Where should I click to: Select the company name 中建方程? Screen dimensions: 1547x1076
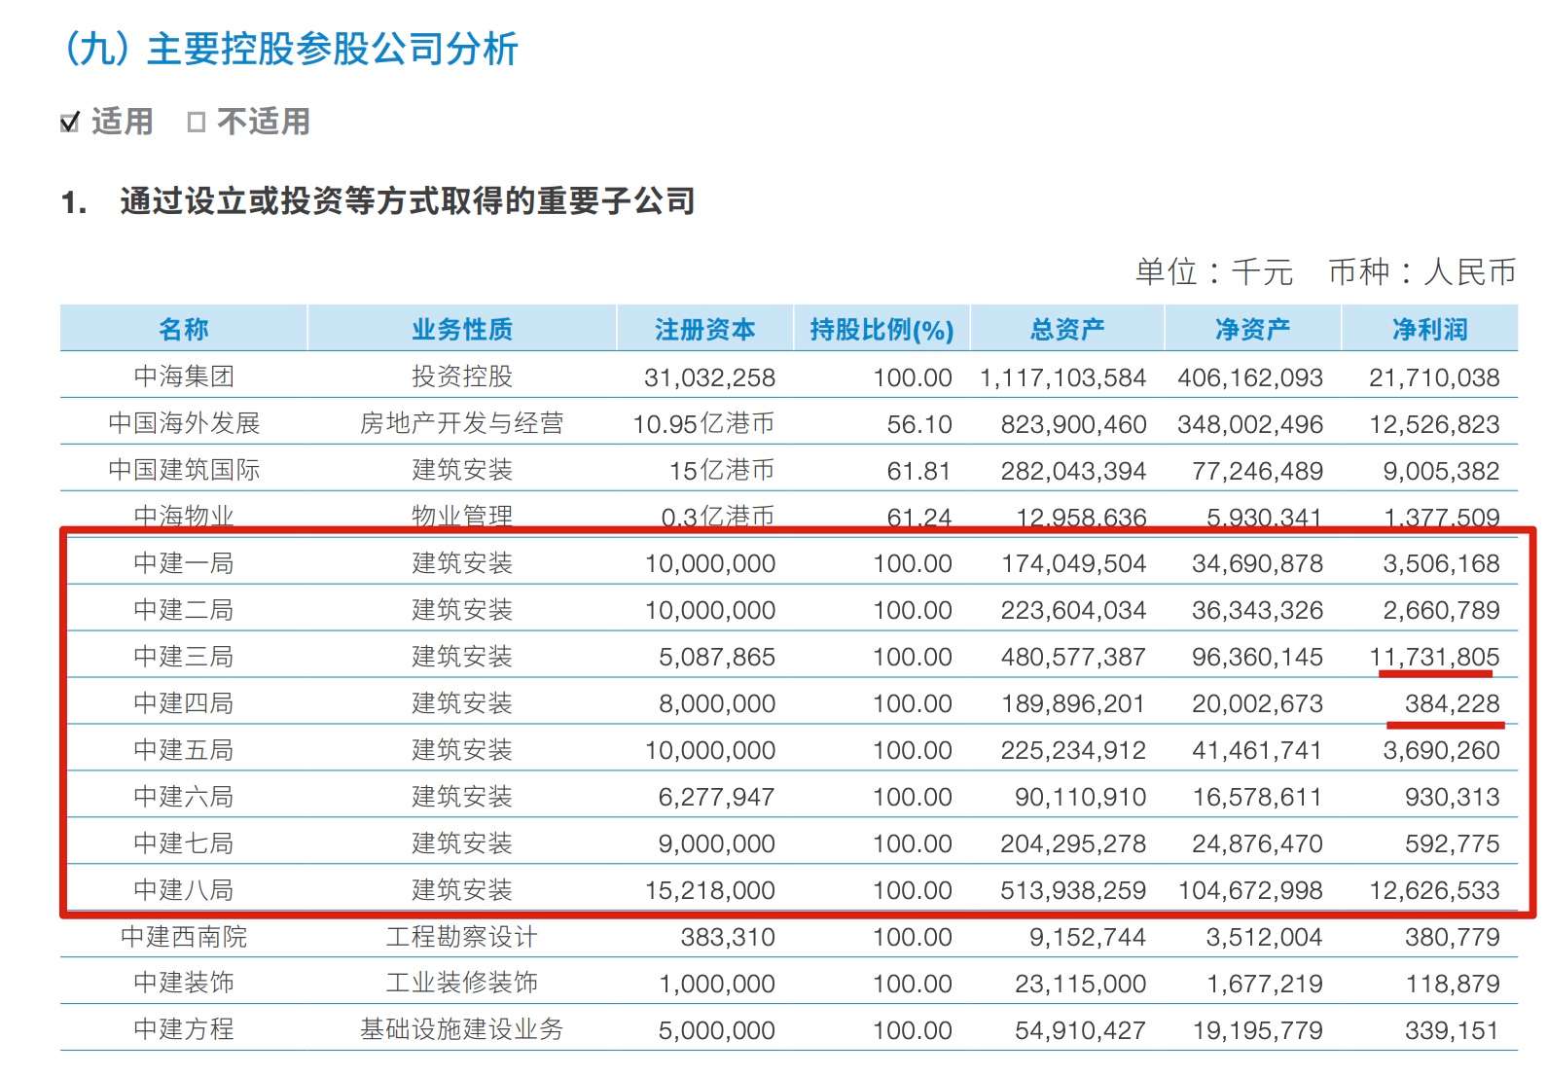pyautogui.click(x=184, y=1029)
